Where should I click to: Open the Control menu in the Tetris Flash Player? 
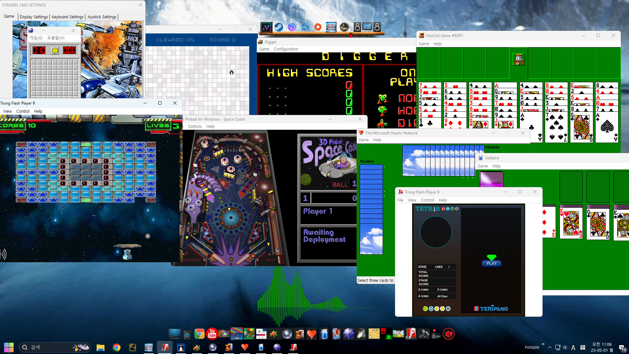click(427, 200)
